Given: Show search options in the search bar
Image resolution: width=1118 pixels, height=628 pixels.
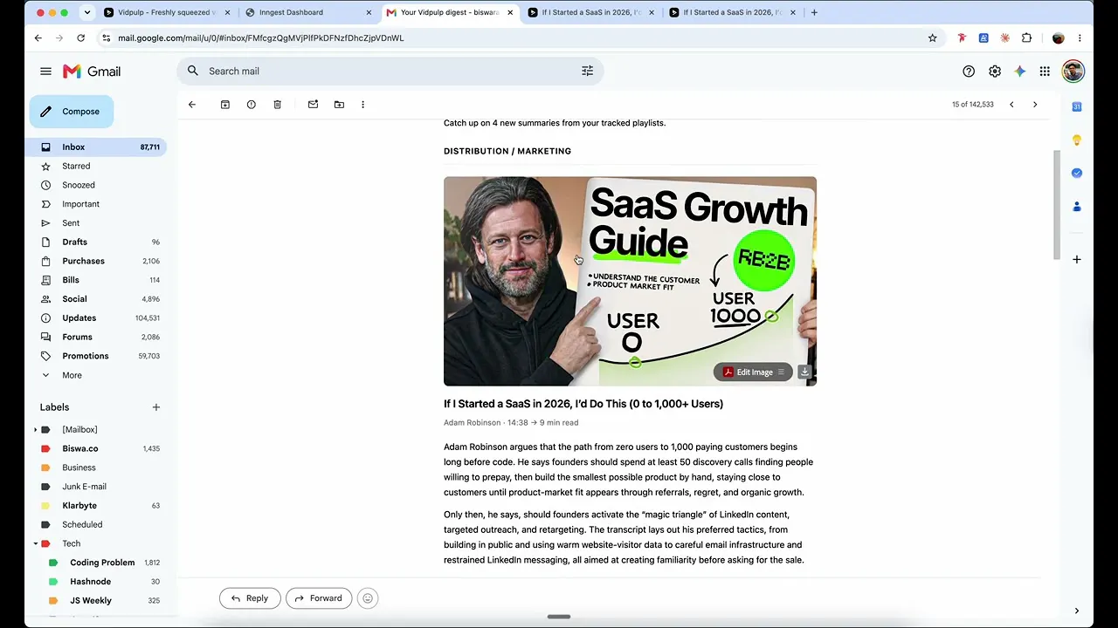Looking at the screenshot, I should click(x=588, y=72).
